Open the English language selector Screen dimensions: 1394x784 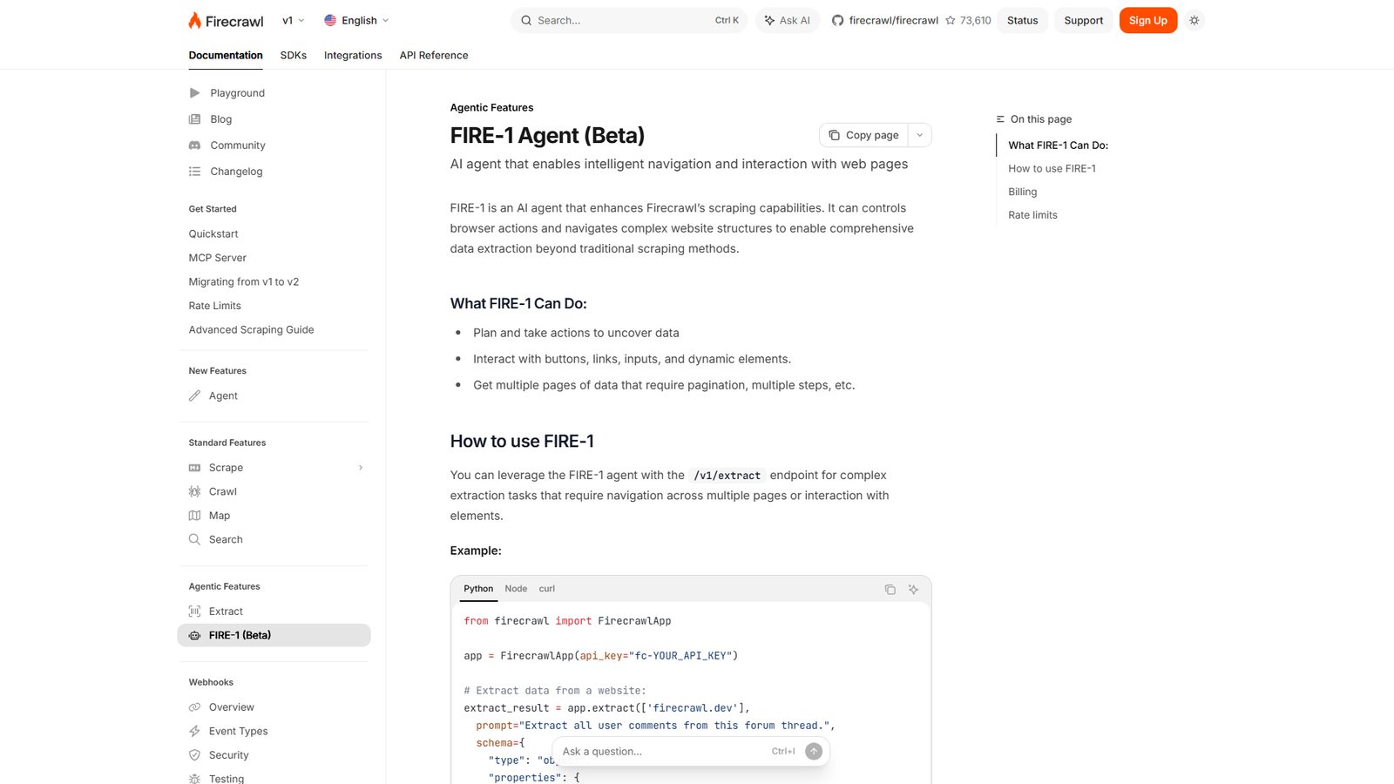[x=356, y=19]
